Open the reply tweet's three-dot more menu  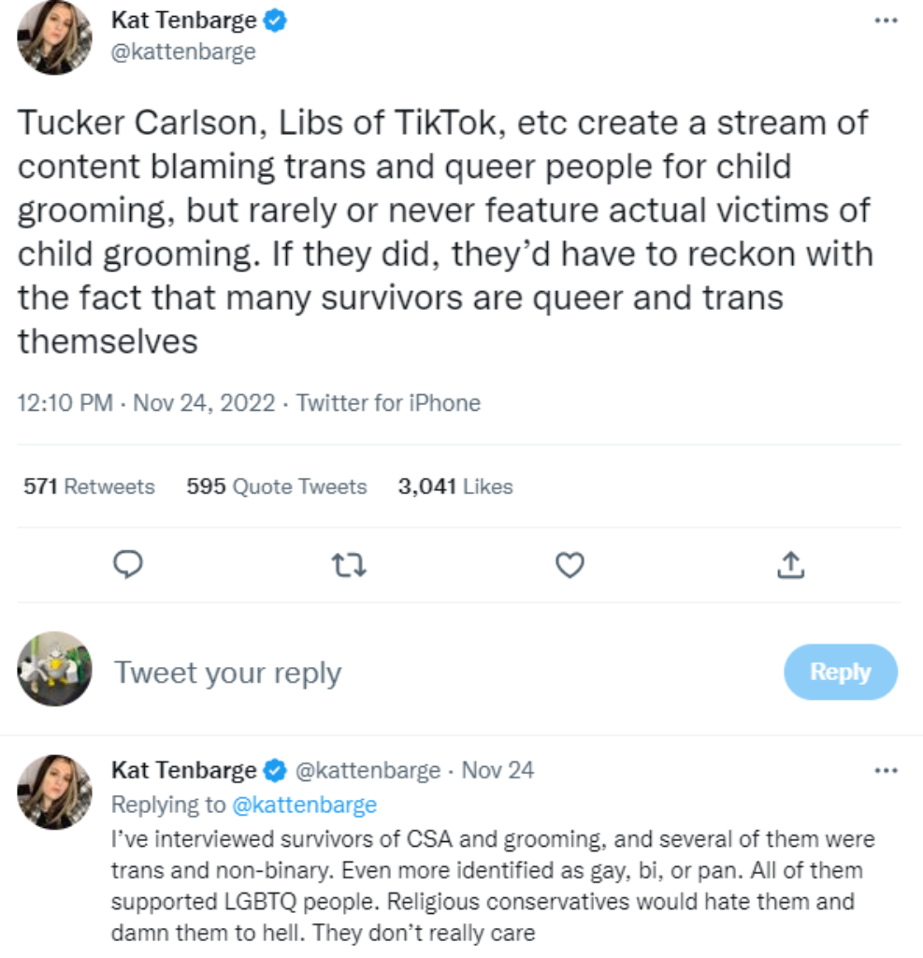tap(885, 770)
